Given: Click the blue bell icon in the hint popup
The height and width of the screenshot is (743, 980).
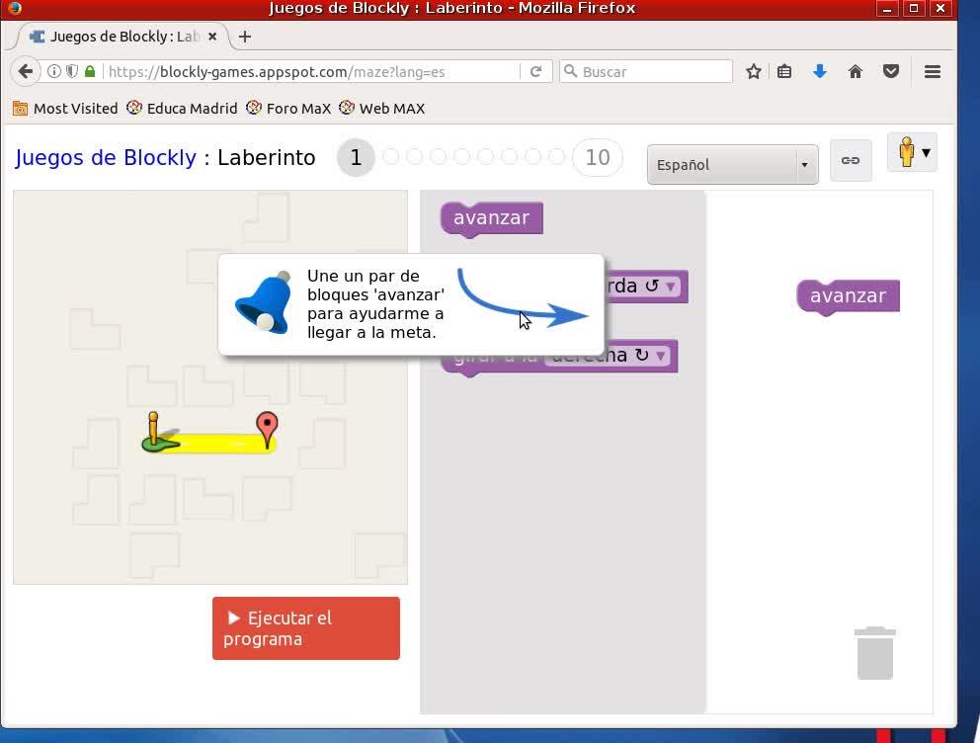Looking at the screenshot, I should [x=263, y=303].
